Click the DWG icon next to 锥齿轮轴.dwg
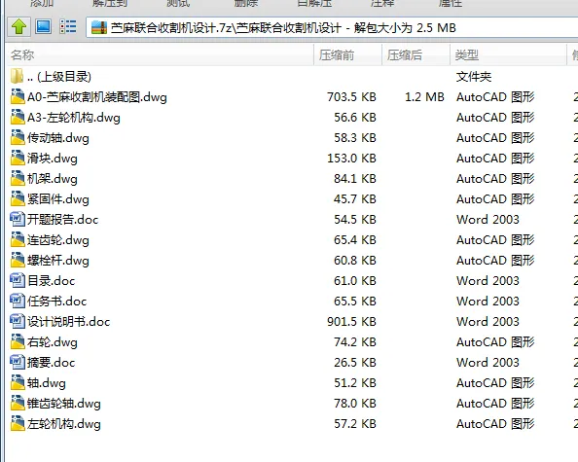The width and height of the screenshot is (578, 462). tap(18, 403)
